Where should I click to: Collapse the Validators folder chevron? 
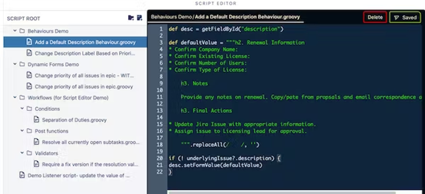pos(22,153)
